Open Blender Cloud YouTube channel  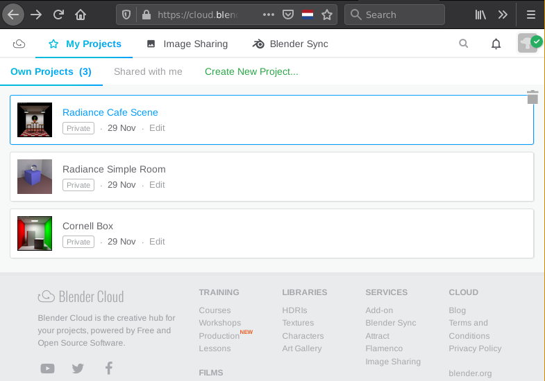pyautogui.click(x=47, y=368)
